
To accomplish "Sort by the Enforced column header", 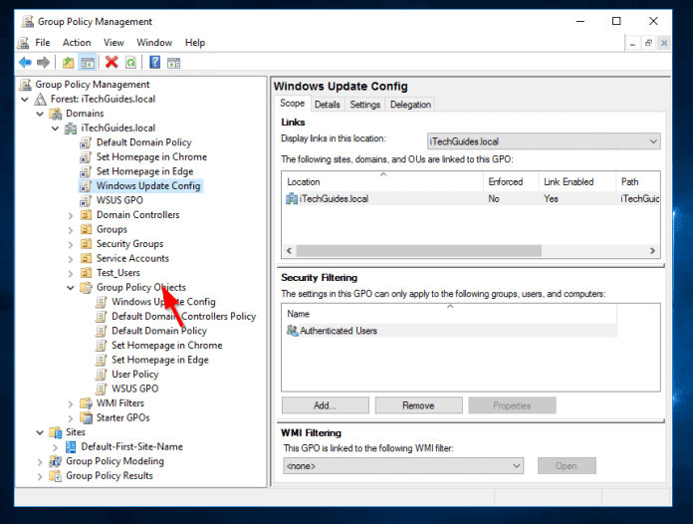I will [x=511, y=181].
